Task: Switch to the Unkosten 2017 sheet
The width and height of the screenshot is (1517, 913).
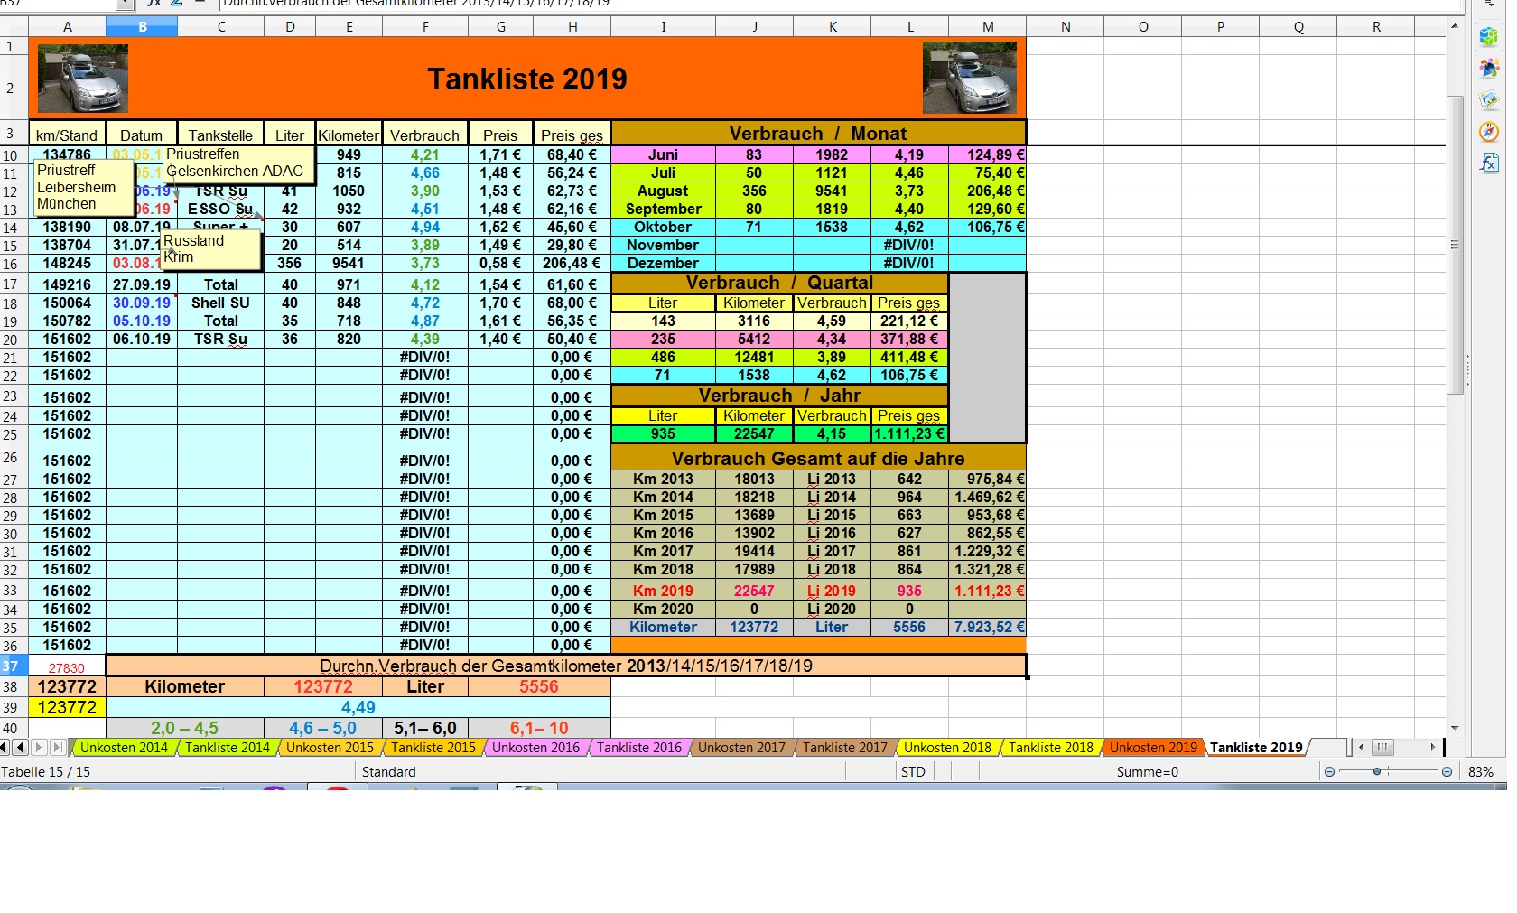Action: (x=741, y=748)
